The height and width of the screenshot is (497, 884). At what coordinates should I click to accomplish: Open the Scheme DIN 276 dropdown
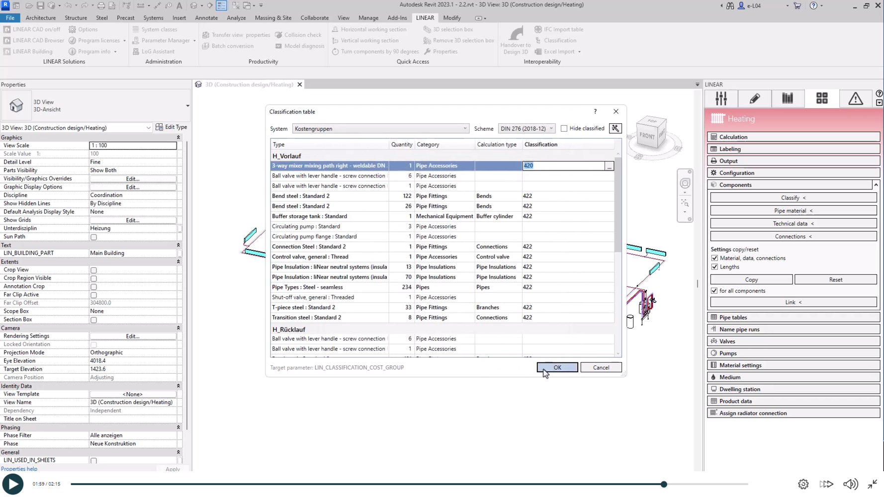pyautogui.click(x=527, y=129)
